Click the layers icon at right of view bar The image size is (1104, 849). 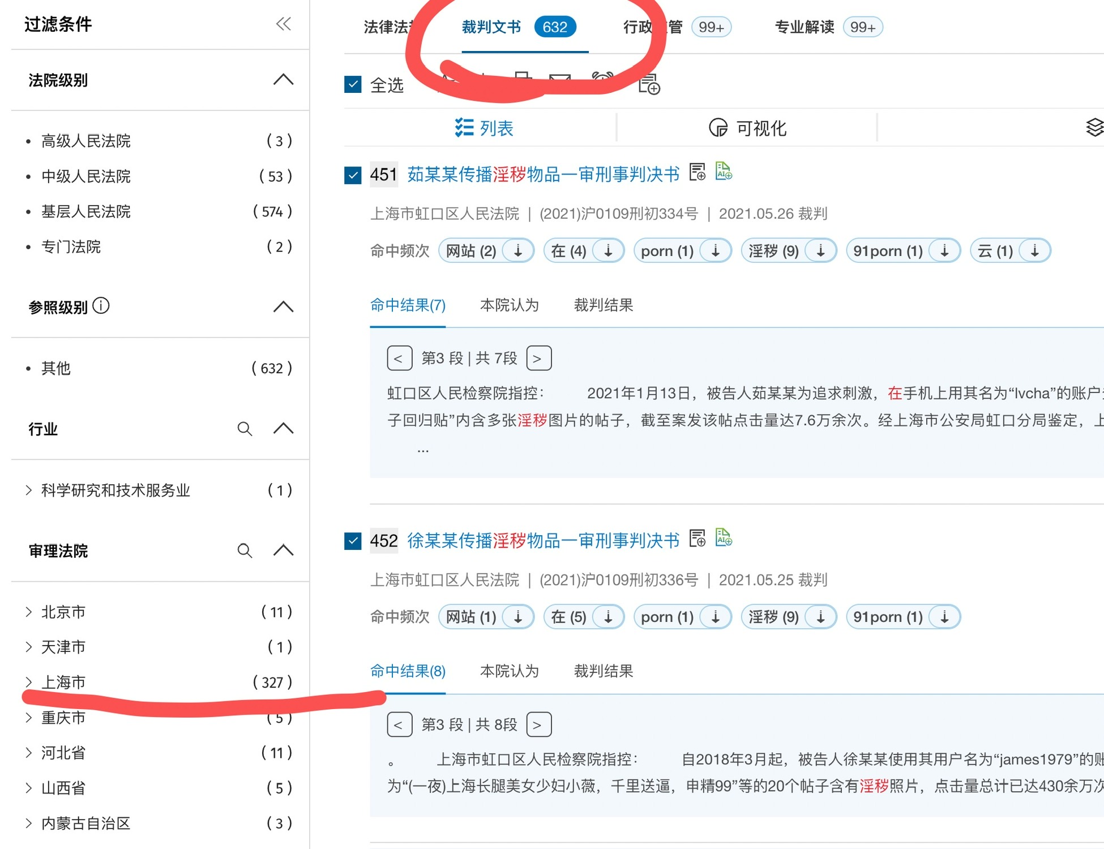pyautogui.click(x=1094, y=128)
